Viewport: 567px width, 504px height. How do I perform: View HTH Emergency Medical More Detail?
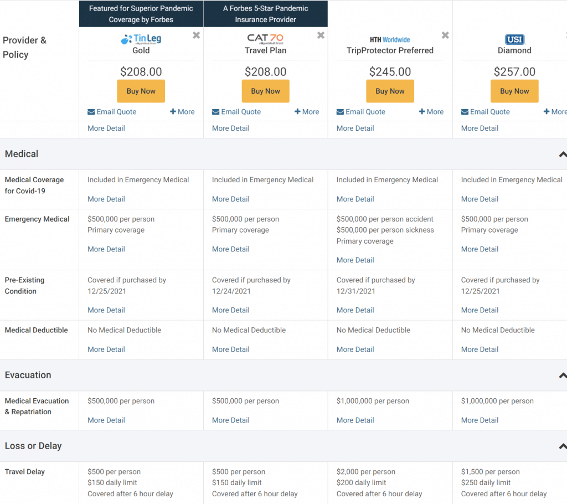[x=355, y=260]
